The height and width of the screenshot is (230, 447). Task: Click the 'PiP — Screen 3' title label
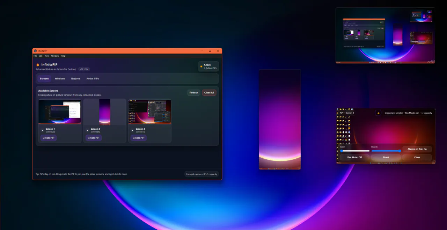[346, 113]
